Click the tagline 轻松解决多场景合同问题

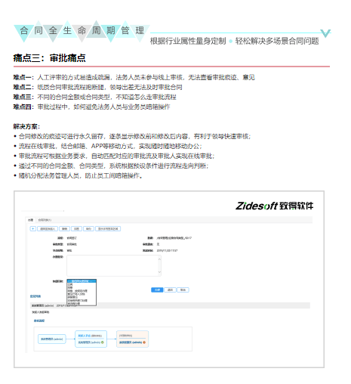click(277, 41)
